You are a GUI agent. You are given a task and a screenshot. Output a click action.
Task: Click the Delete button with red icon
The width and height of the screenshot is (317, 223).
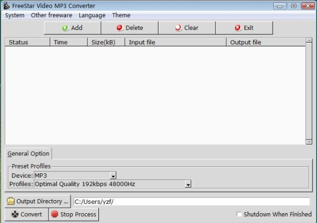coord(130,28)
